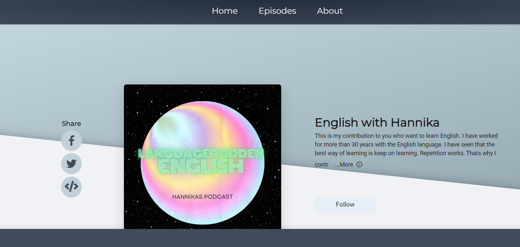Click empty area of top navigation bar

[x=100, y=12]
